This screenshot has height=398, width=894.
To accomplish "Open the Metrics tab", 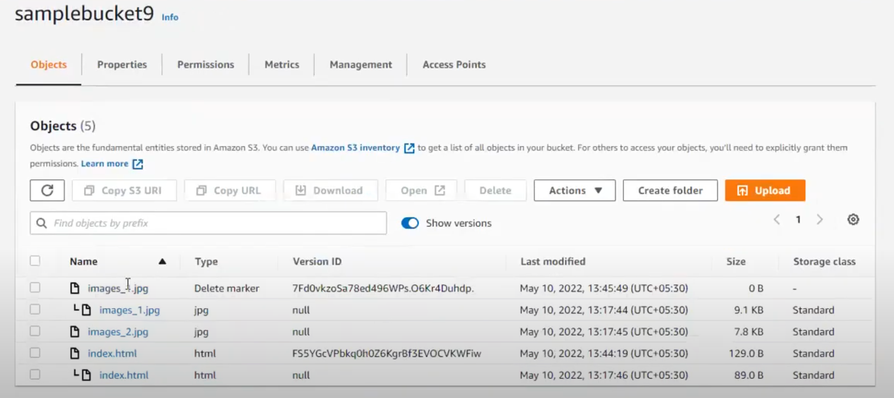I will 282,65.
